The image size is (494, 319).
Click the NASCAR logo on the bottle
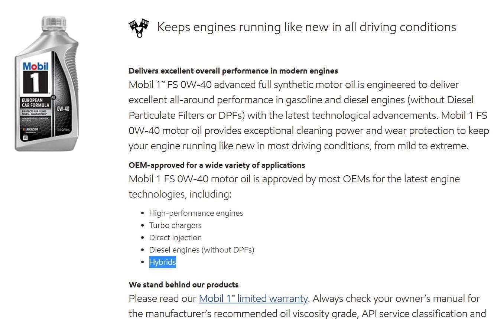pos(30,129)
